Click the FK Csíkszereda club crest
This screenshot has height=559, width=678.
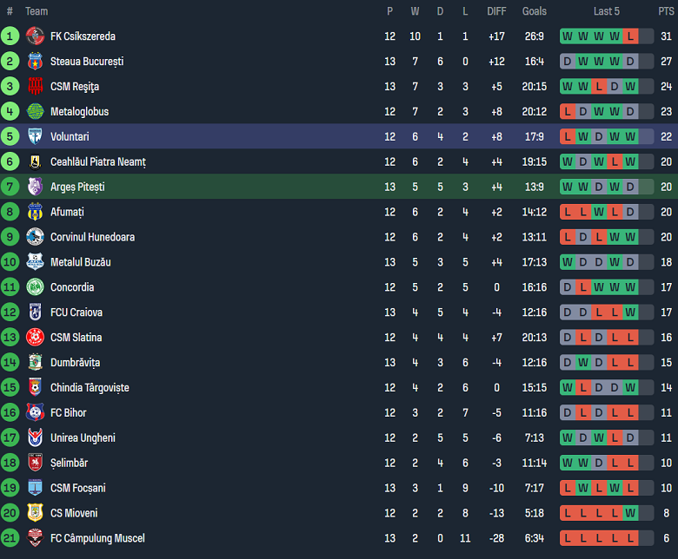(x=35, y=36)
